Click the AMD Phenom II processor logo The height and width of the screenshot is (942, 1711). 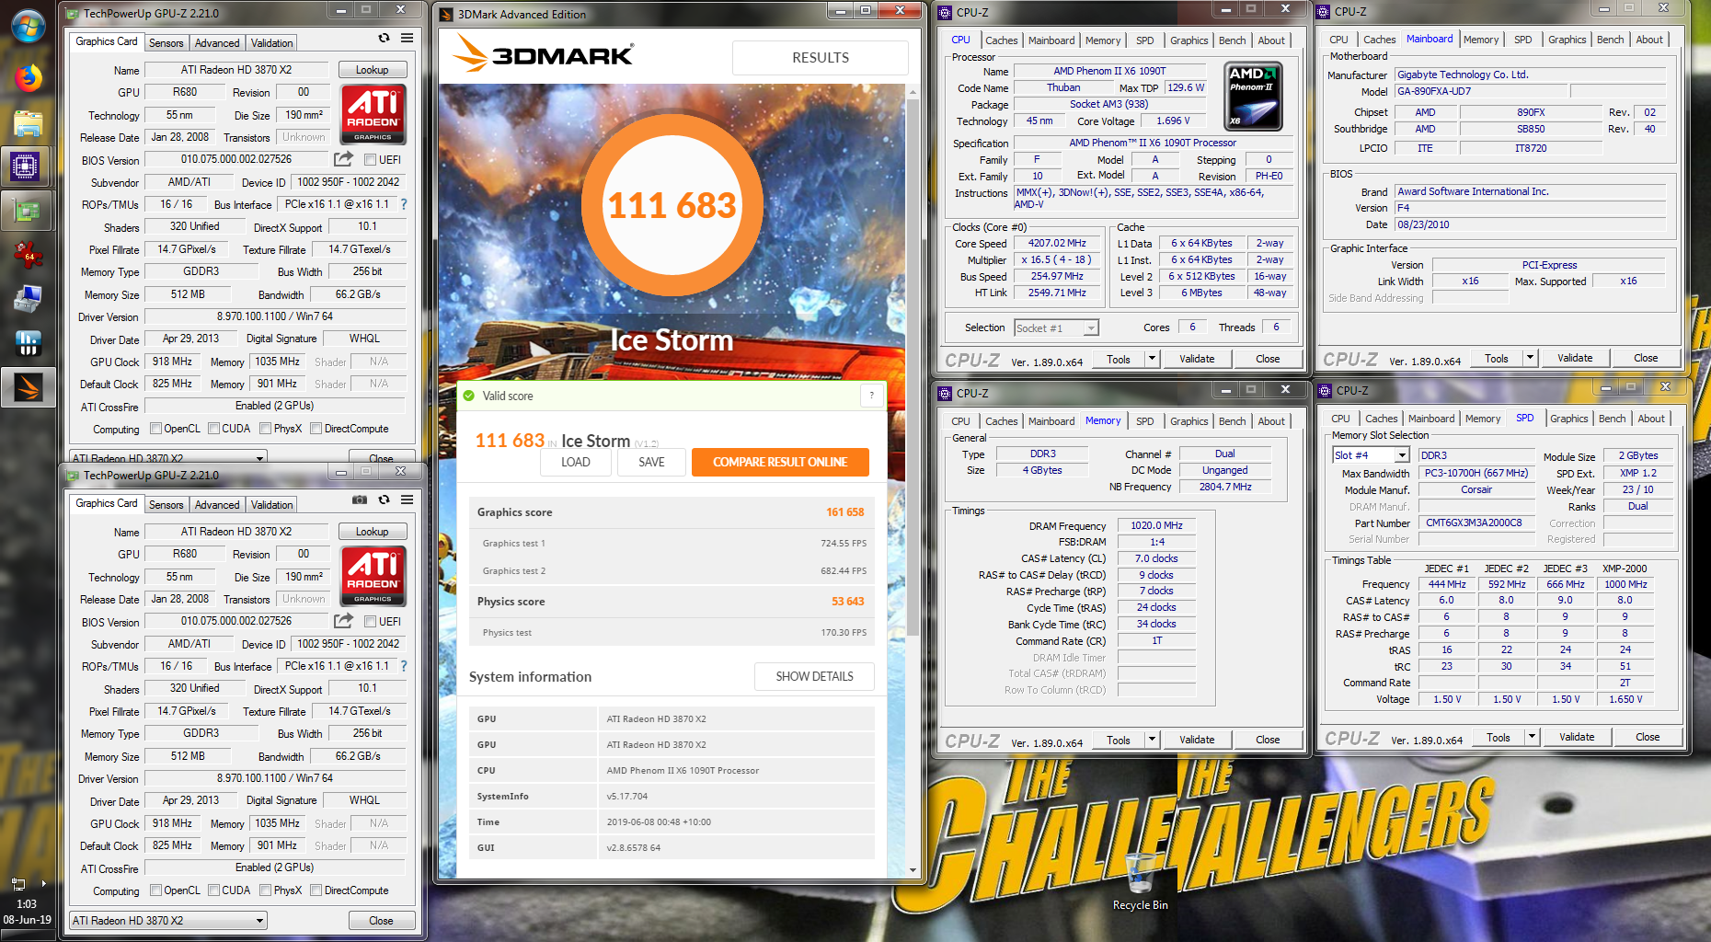(x=1254, y=96)
